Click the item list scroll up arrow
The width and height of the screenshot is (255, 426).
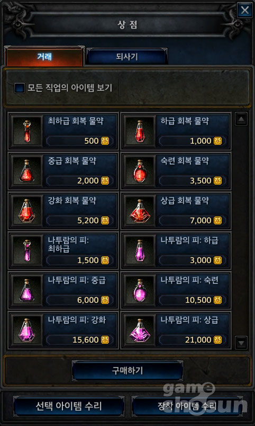pyautogui.click(x=241, y=119)
